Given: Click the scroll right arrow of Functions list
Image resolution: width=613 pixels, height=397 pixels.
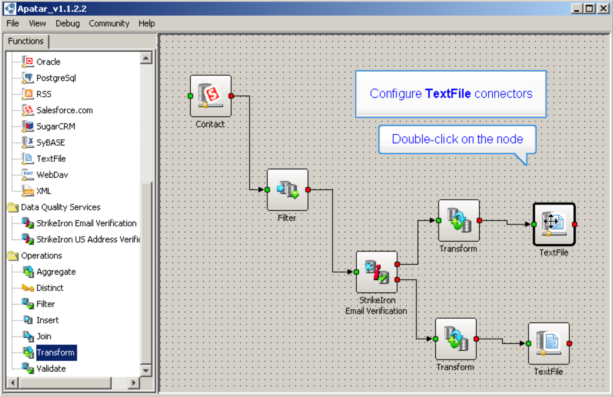Looking at the screenshot, I should pos(134,383).
